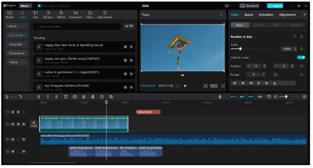
Task: Add Yay! Energetic children sound to timeline
Action: coord(131,87)
